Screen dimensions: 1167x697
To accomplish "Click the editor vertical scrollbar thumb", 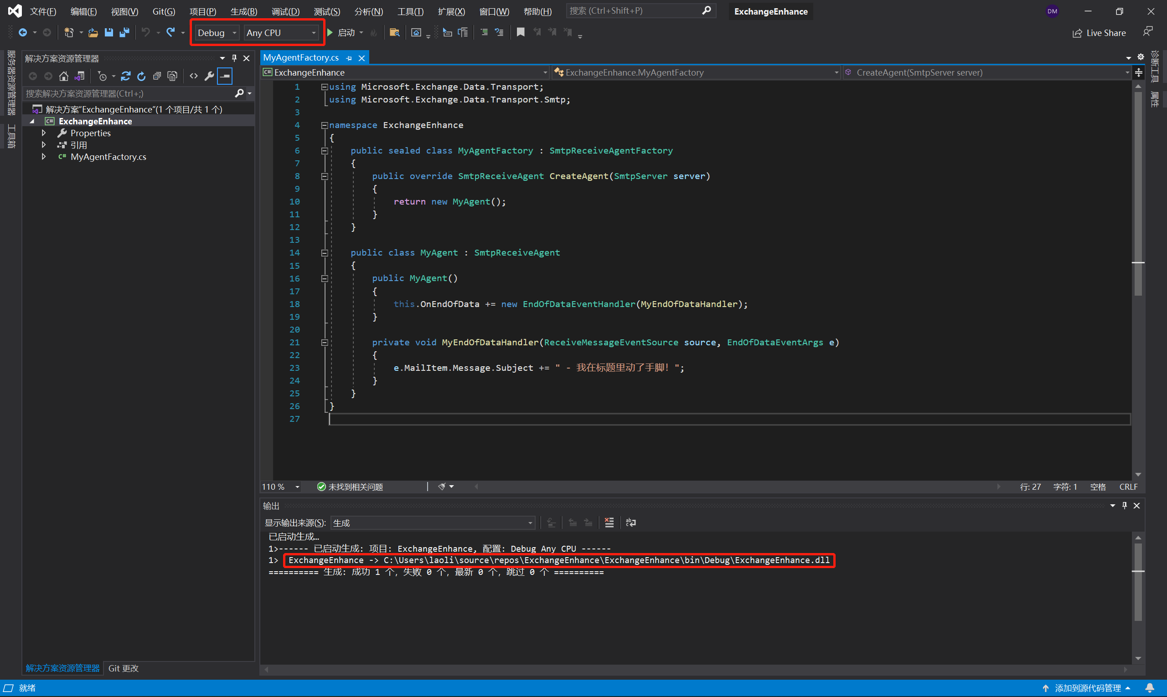I will [x=1138, y=193].
